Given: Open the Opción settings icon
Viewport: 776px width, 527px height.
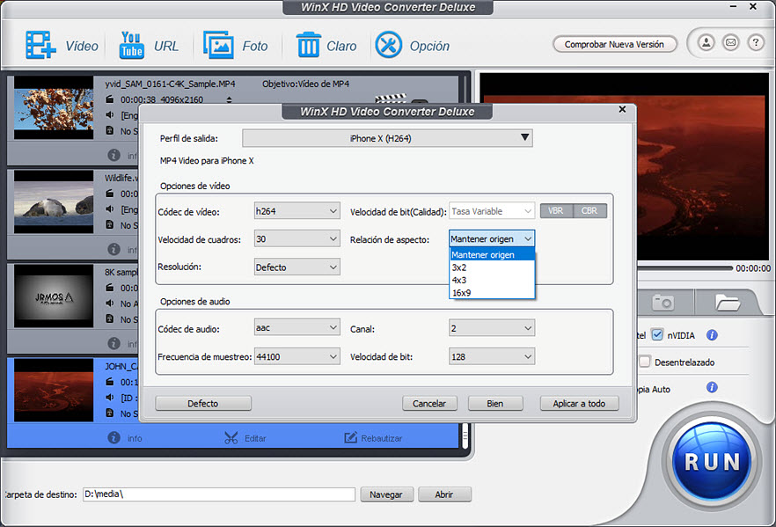Looking at the screenshot, I should 389,45.
